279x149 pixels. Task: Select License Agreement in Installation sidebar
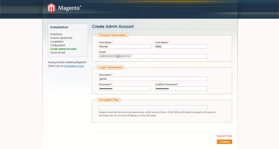coord(61,38)
